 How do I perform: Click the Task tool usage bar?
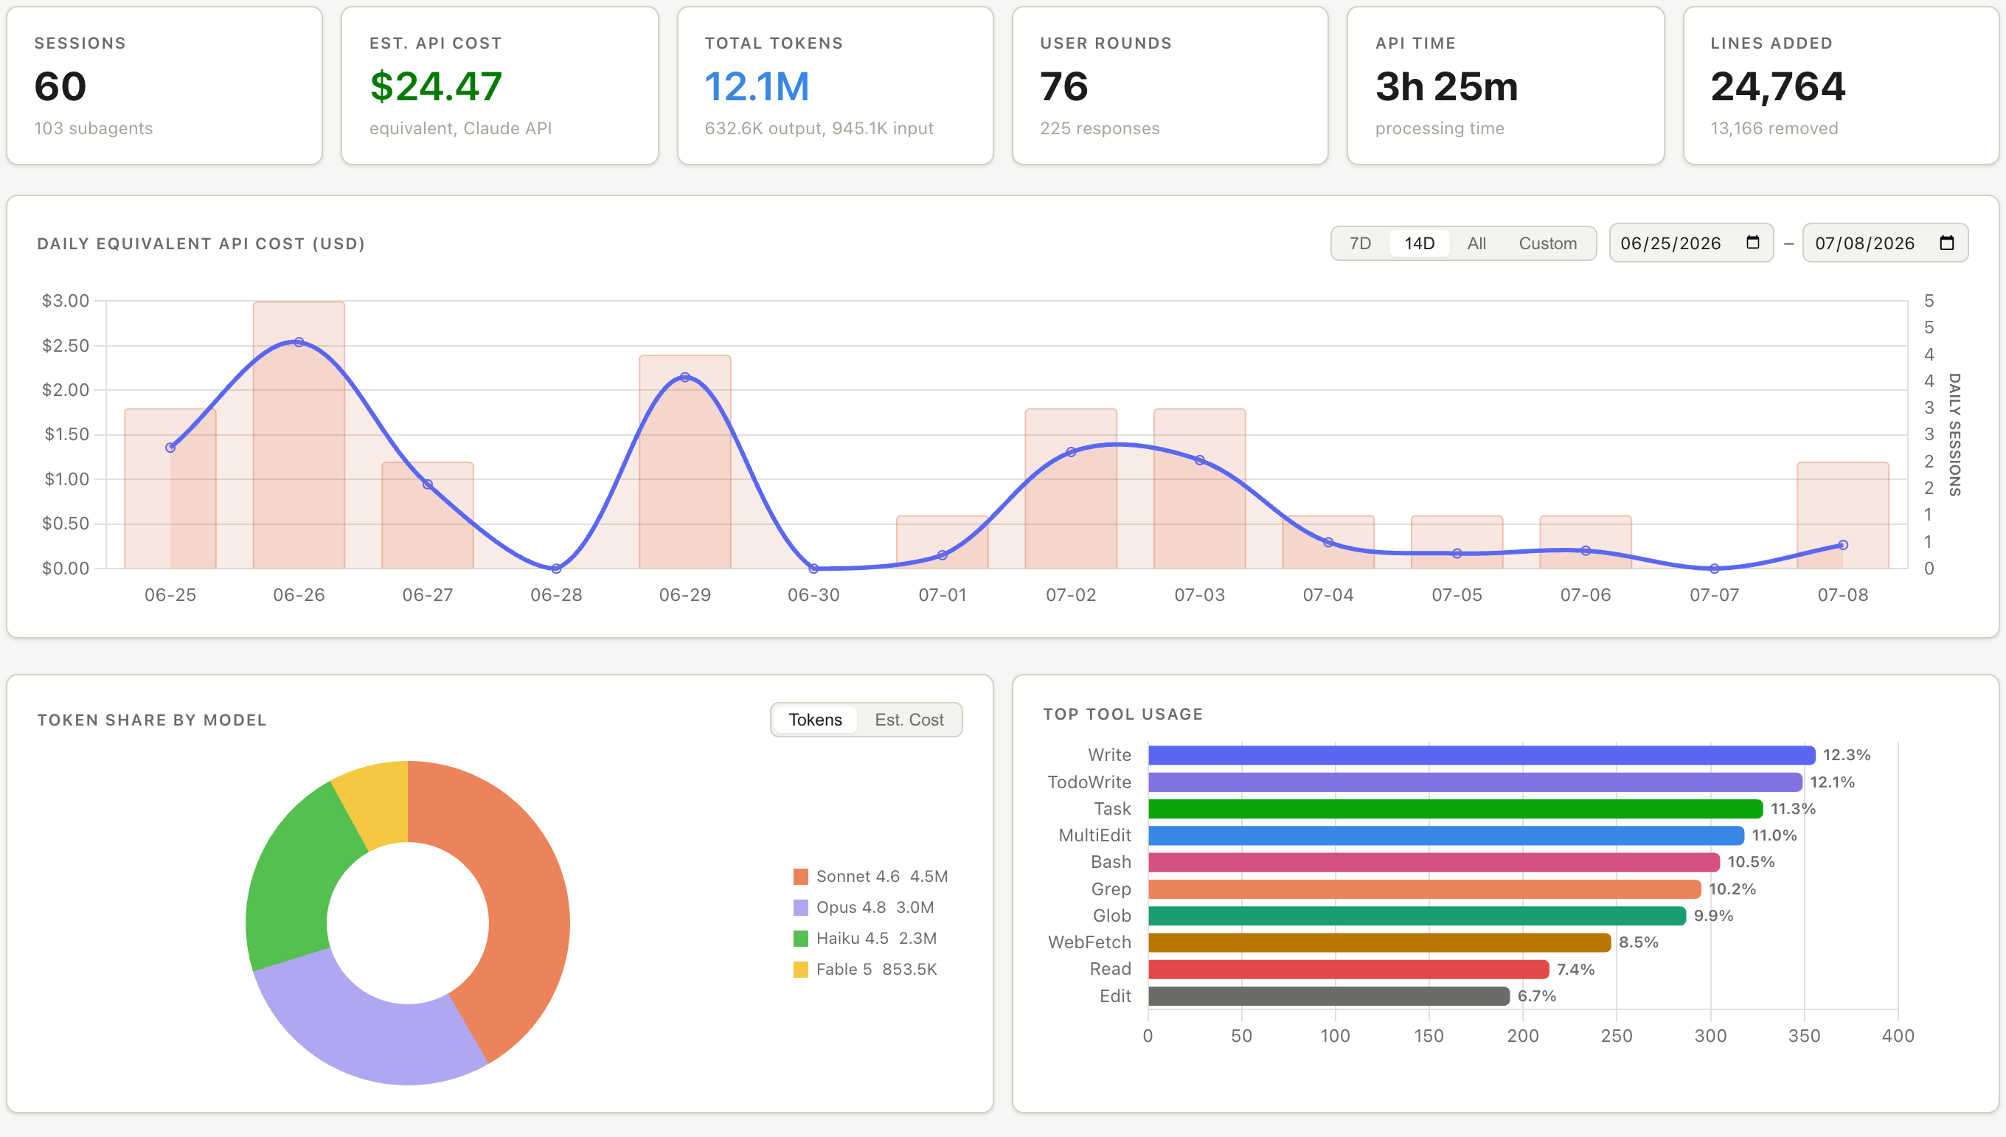click(x=1456, y=808)
